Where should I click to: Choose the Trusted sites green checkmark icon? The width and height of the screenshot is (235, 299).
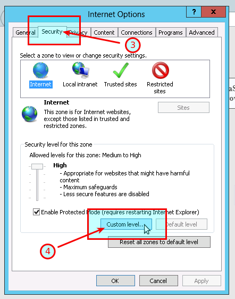[121, 70]
